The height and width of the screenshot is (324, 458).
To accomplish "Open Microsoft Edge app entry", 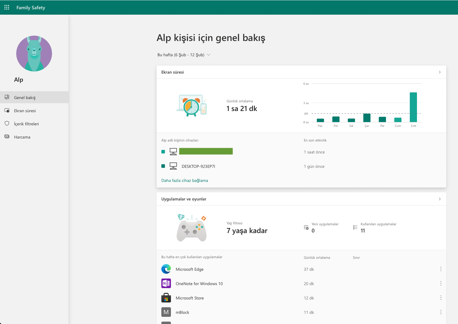I will click(189, 269).
